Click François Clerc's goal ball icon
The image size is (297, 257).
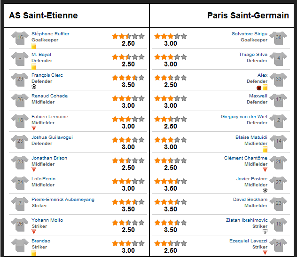34,87
